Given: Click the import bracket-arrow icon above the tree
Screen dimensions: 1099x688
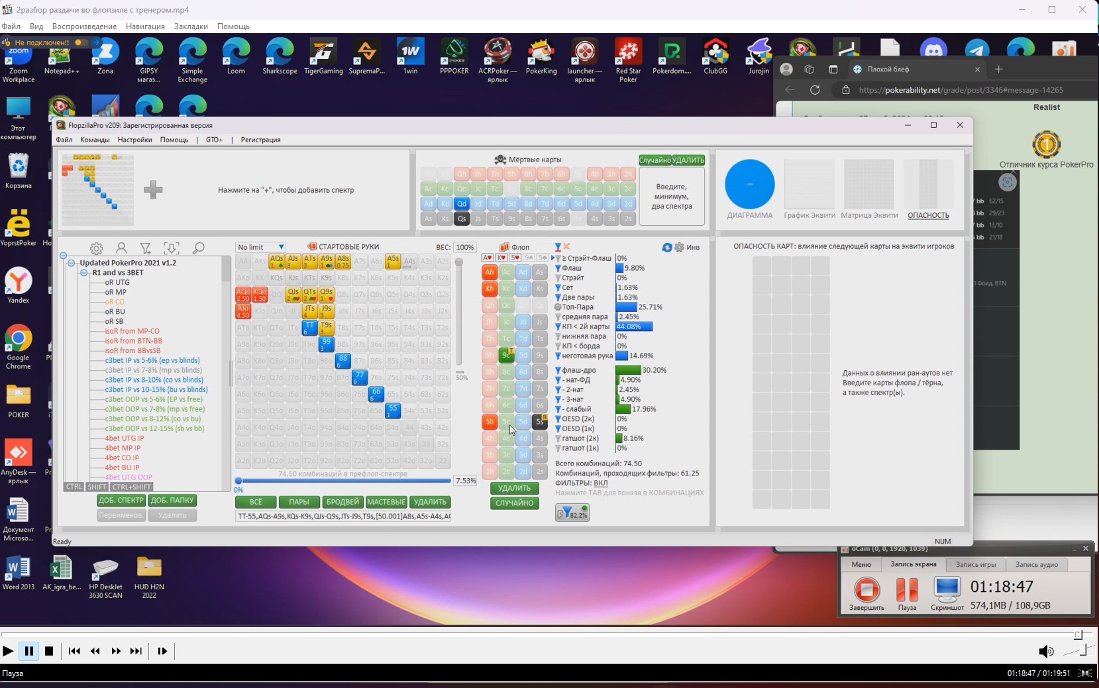Looking at the screenshot, I should click(172, 248).
